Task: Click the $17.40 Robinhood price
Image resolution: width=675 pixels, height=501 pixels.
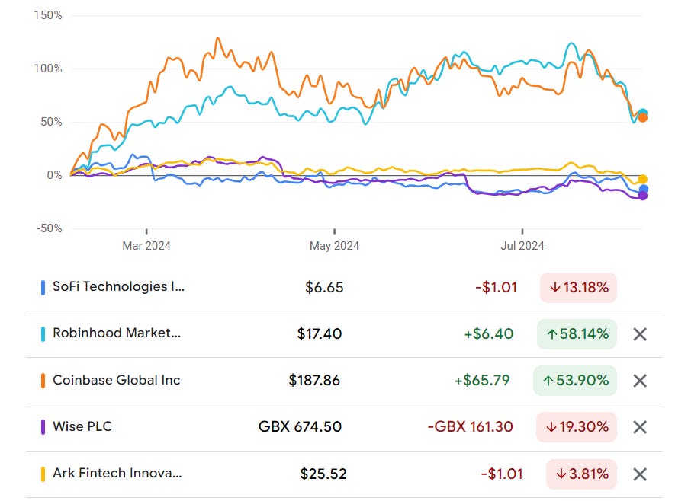Action: point(320,333)
